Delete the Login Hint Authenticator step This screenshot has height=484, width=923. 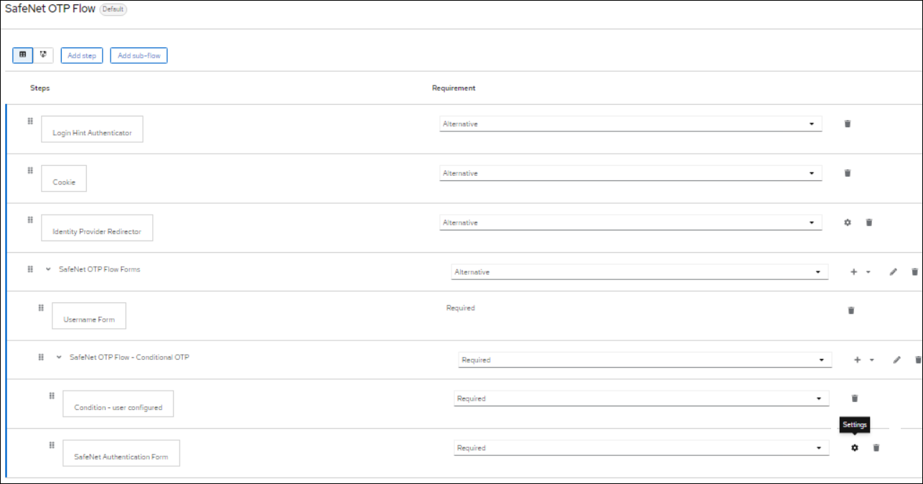847,124
